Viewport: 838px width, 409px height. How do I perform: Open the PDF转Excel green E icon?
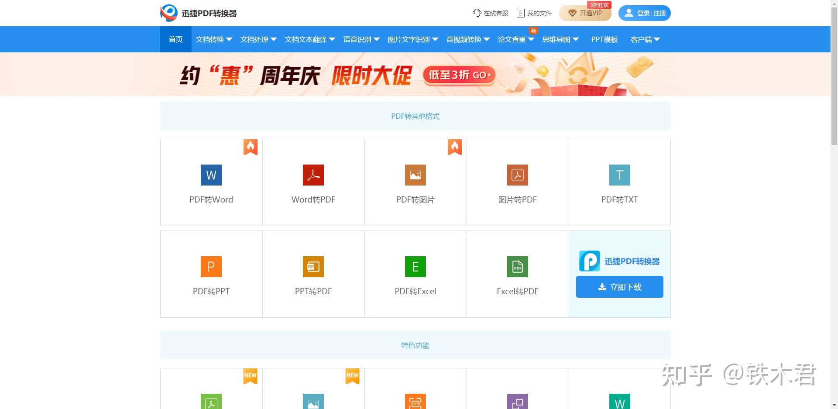[416, 267]
